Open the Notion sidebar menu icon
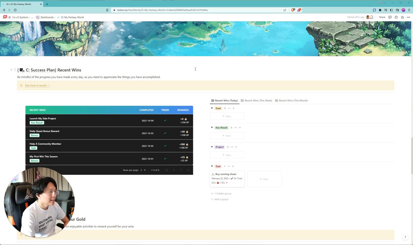 (5, 17)
